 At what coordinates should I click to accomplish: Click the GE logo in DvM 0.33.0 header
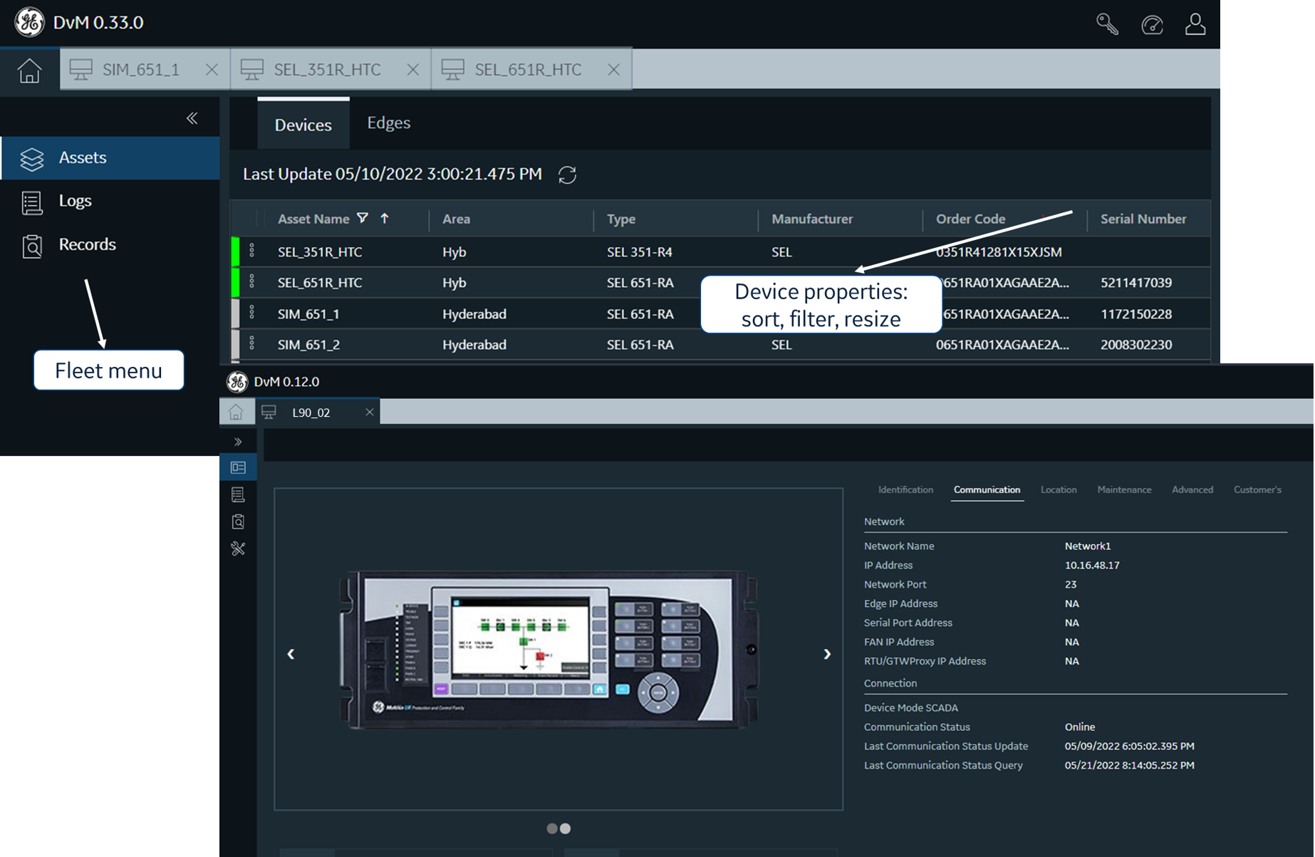point(29,22)
